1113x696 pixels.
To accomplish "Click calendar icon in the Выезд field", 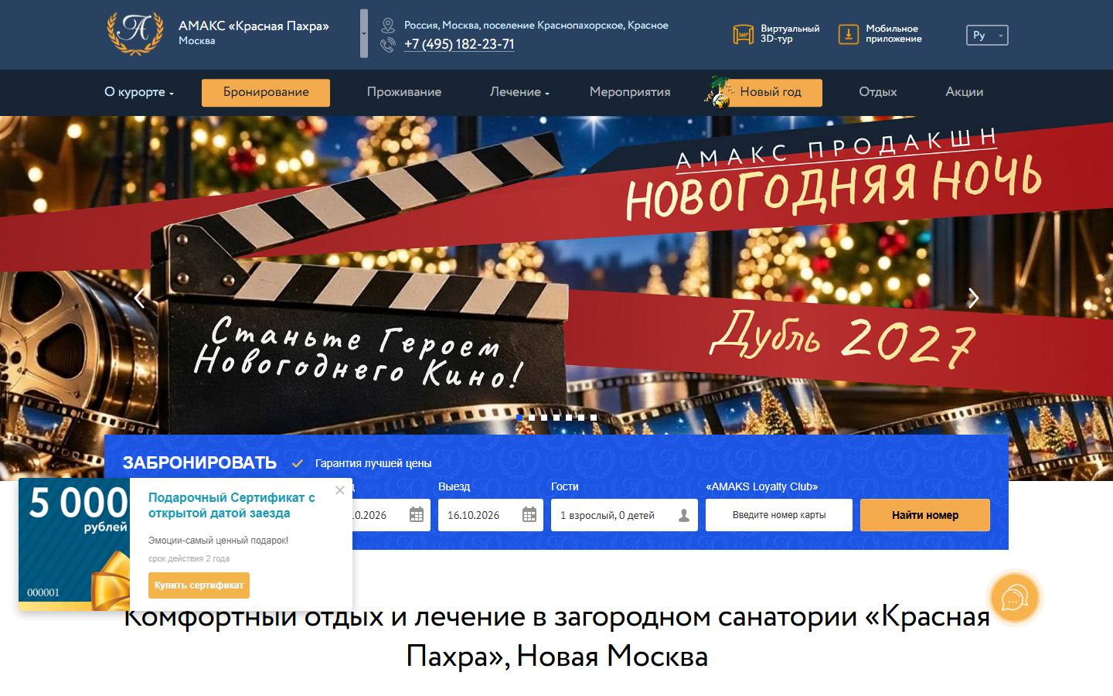I will coord(529,515).
